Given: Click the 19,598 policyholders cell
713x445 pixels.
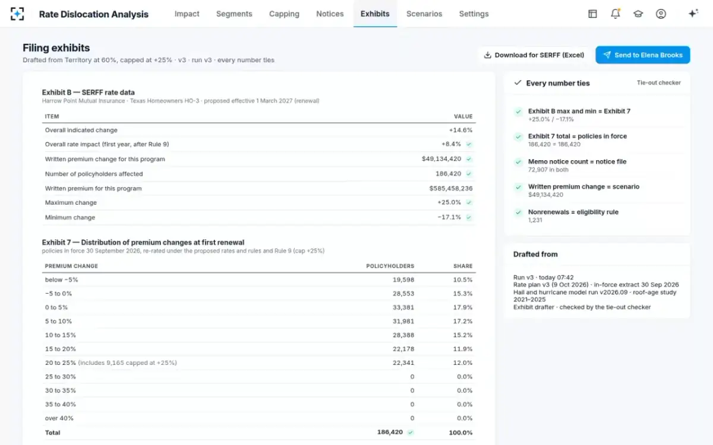Looking at the screenshot, I should click(x=403, y=279).
